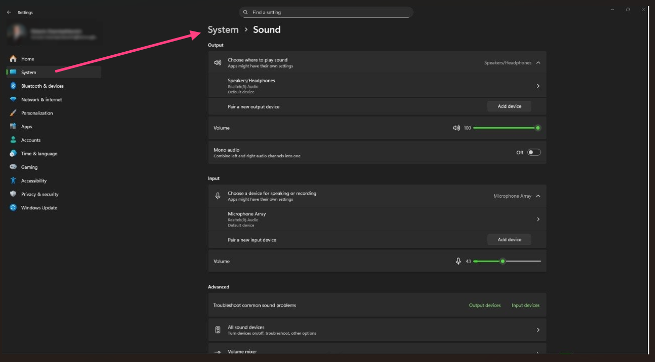Image resolution: width=655 pixels, height=362 pixels.
Task: Click the Accessibility icon in sidebar
Action: click(13, 180)
